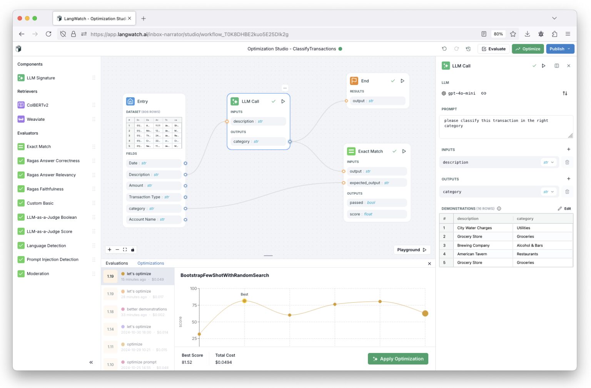Adjust the browser page zoom level

(x=498, y=34)
